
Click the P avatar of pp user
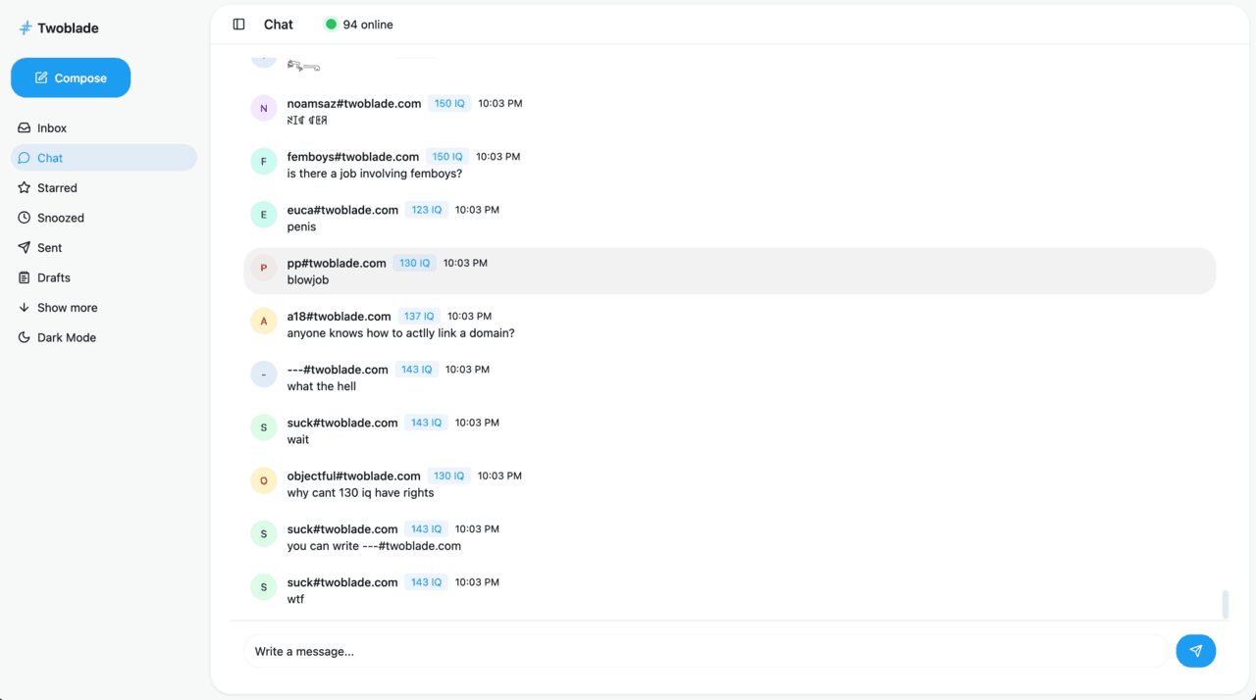[264, 268]
